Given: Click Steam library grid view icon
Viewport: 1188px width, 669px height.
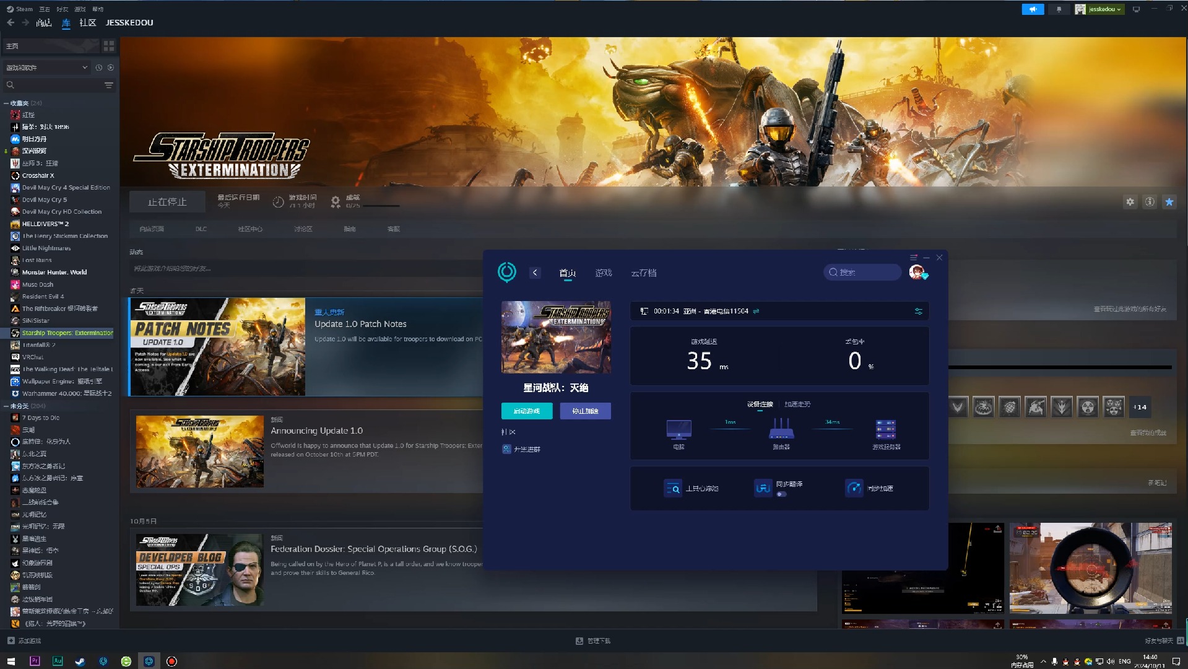Looking at the screenshot, I should (x=109, y=46).
